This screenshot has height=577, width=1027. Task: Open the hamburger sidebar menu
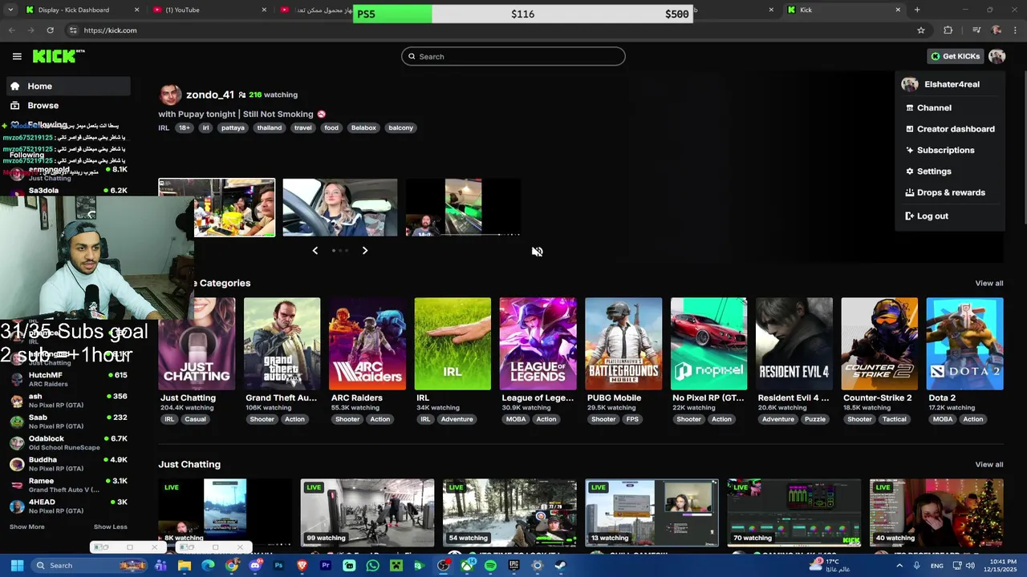17,56
